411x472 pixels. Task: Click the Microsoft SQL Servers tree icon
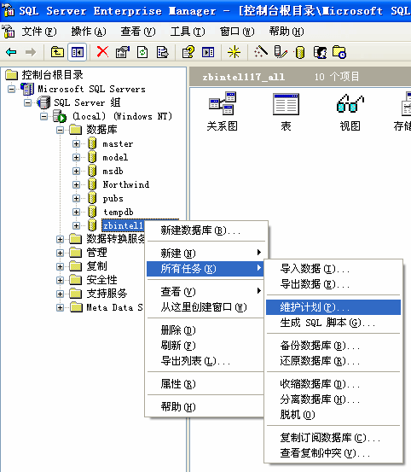tap(27, 89)
